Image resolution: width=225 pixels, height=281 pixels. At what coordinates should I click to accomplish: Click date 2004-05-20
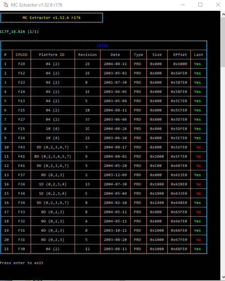(115, 166)
